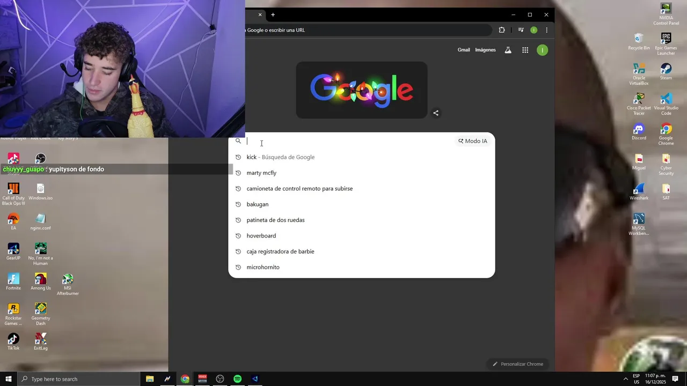Click taskbar 'Type here to search' box
This screenshot has height=386, width=687.
pyautogui.click(x=78, y=379)
